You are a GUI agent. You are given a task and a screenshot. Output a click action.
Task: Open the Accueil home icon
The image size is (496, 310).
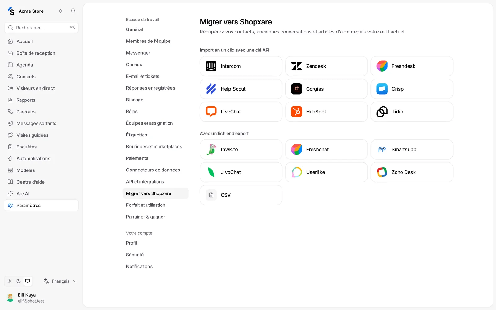point(10,41)
